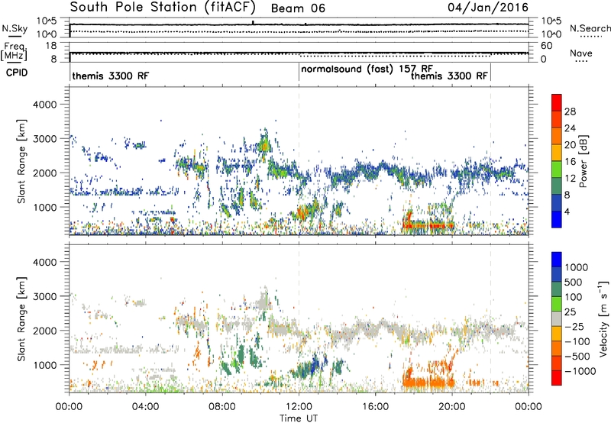
Task: Click the 'CPID' row label
Action: click(x=17, y=73)
